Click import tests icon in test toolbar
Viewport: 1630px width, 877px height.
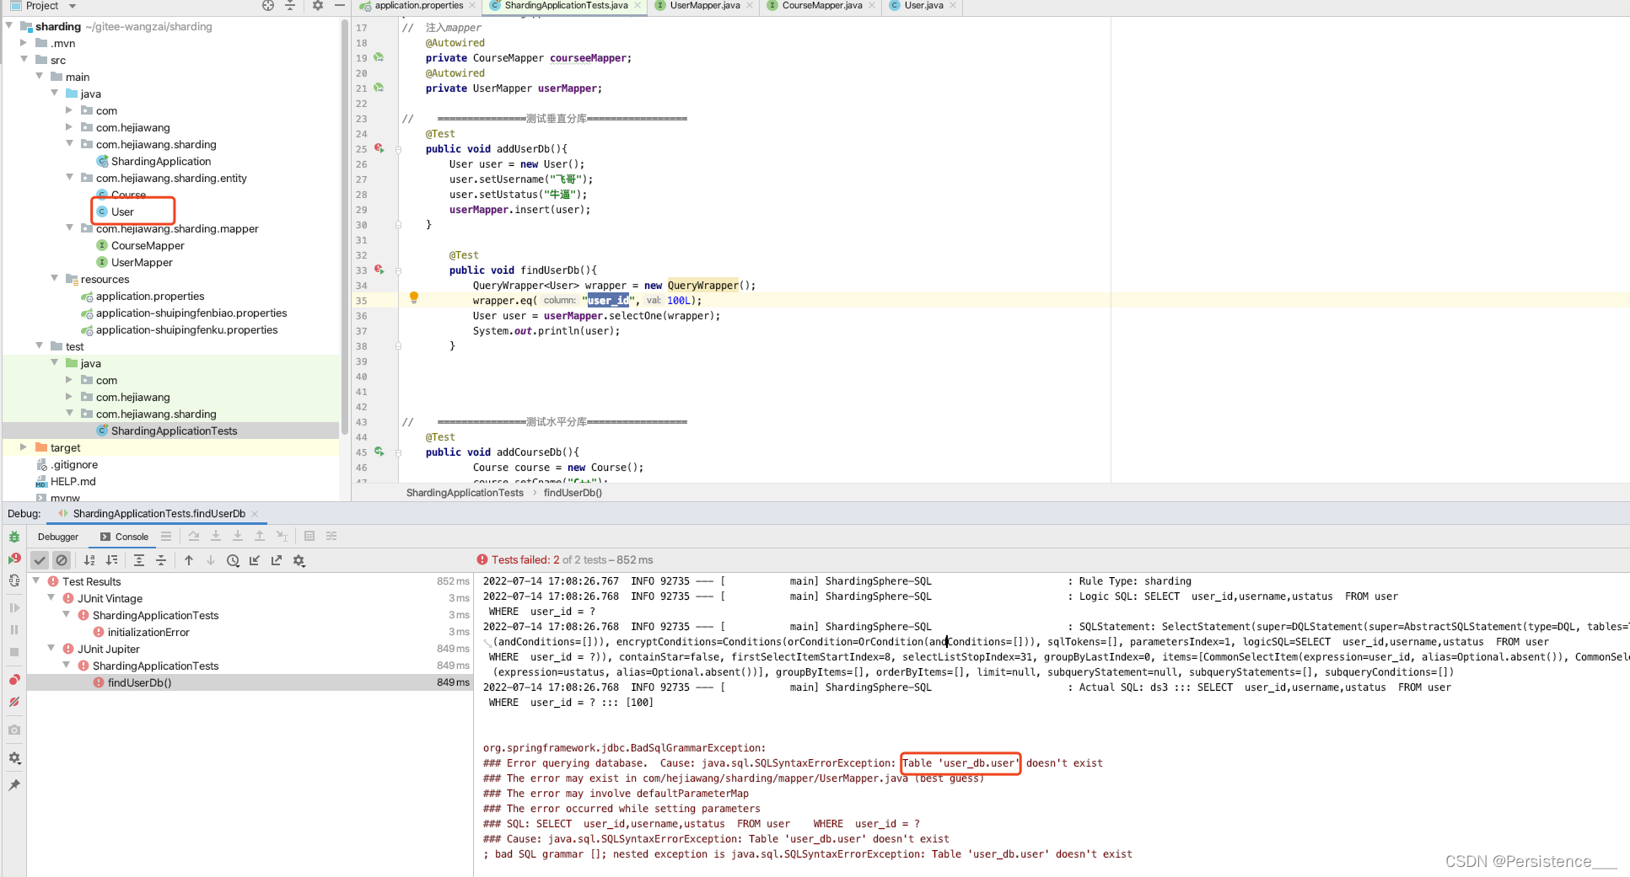(255, 560)
